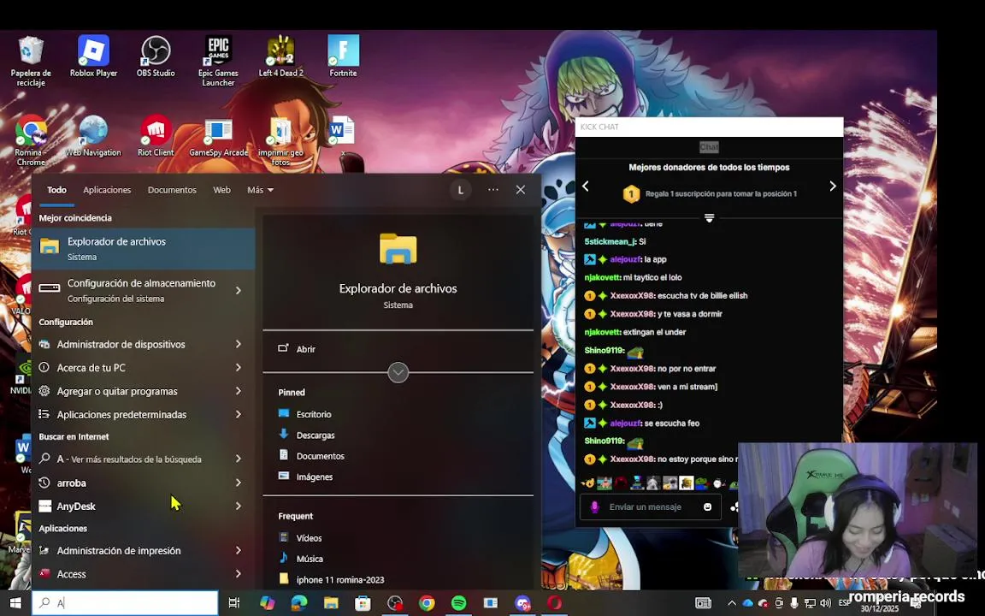985x616 pixels.
Task: Expand more actions with the down chevron circle
Action: pyautogui.click(x=398, y=373)
